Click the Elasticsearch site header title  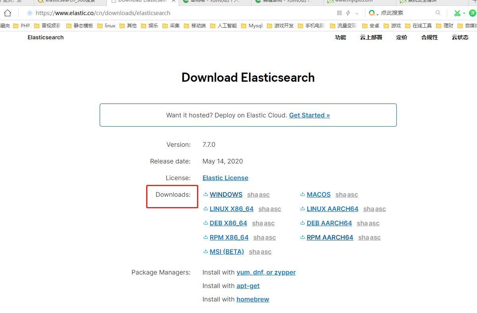point(46,37)
